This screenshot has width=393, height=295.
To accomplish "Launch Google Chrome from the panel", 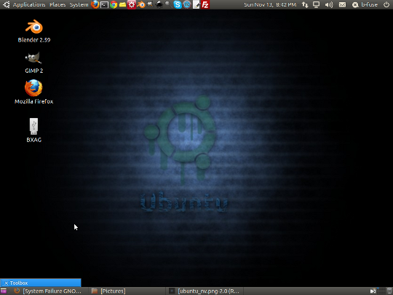I will (114, 4).
